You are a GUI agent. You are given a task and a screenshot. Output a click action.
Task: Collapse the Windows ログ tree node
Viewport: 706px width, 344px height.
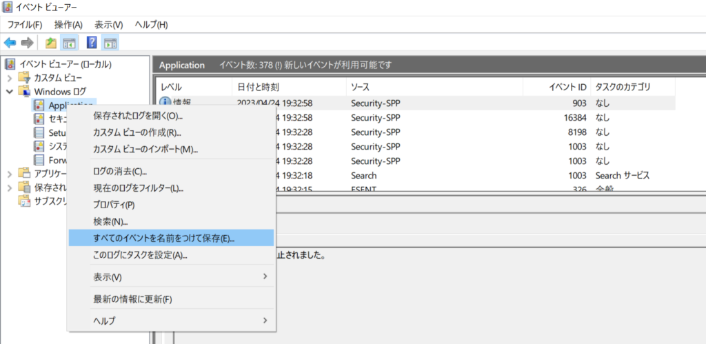[x=10, y=92]
